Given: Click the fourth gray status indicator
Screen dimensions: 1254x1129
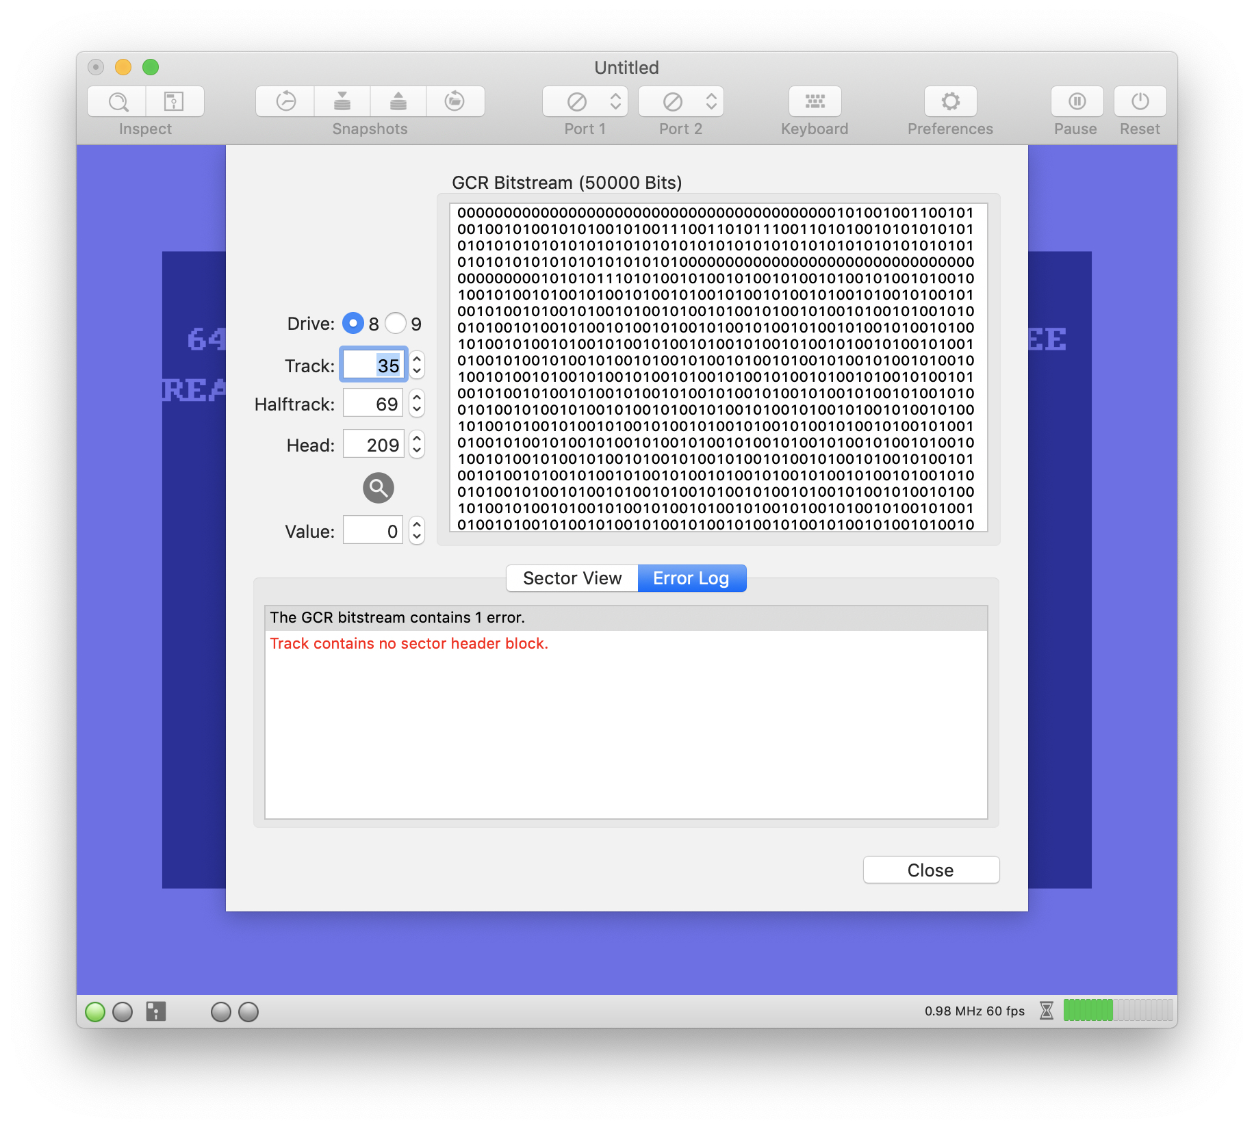Looking at the screenshot, I should (248, 1011).
